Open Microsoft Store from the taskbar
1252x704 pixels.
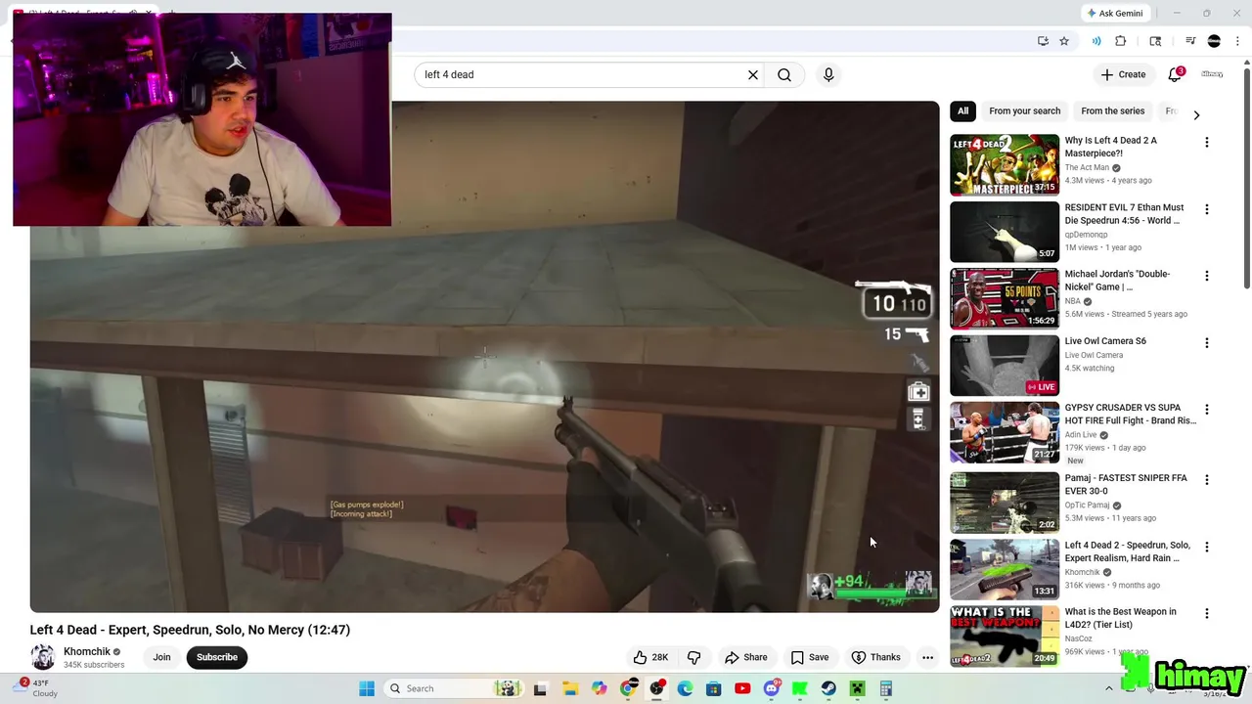tap(714, 688)
